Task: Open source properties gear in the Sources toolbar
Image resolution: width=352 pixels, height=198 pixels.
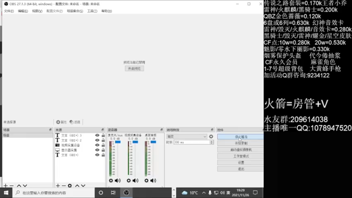Action: [x=70, y=186]
